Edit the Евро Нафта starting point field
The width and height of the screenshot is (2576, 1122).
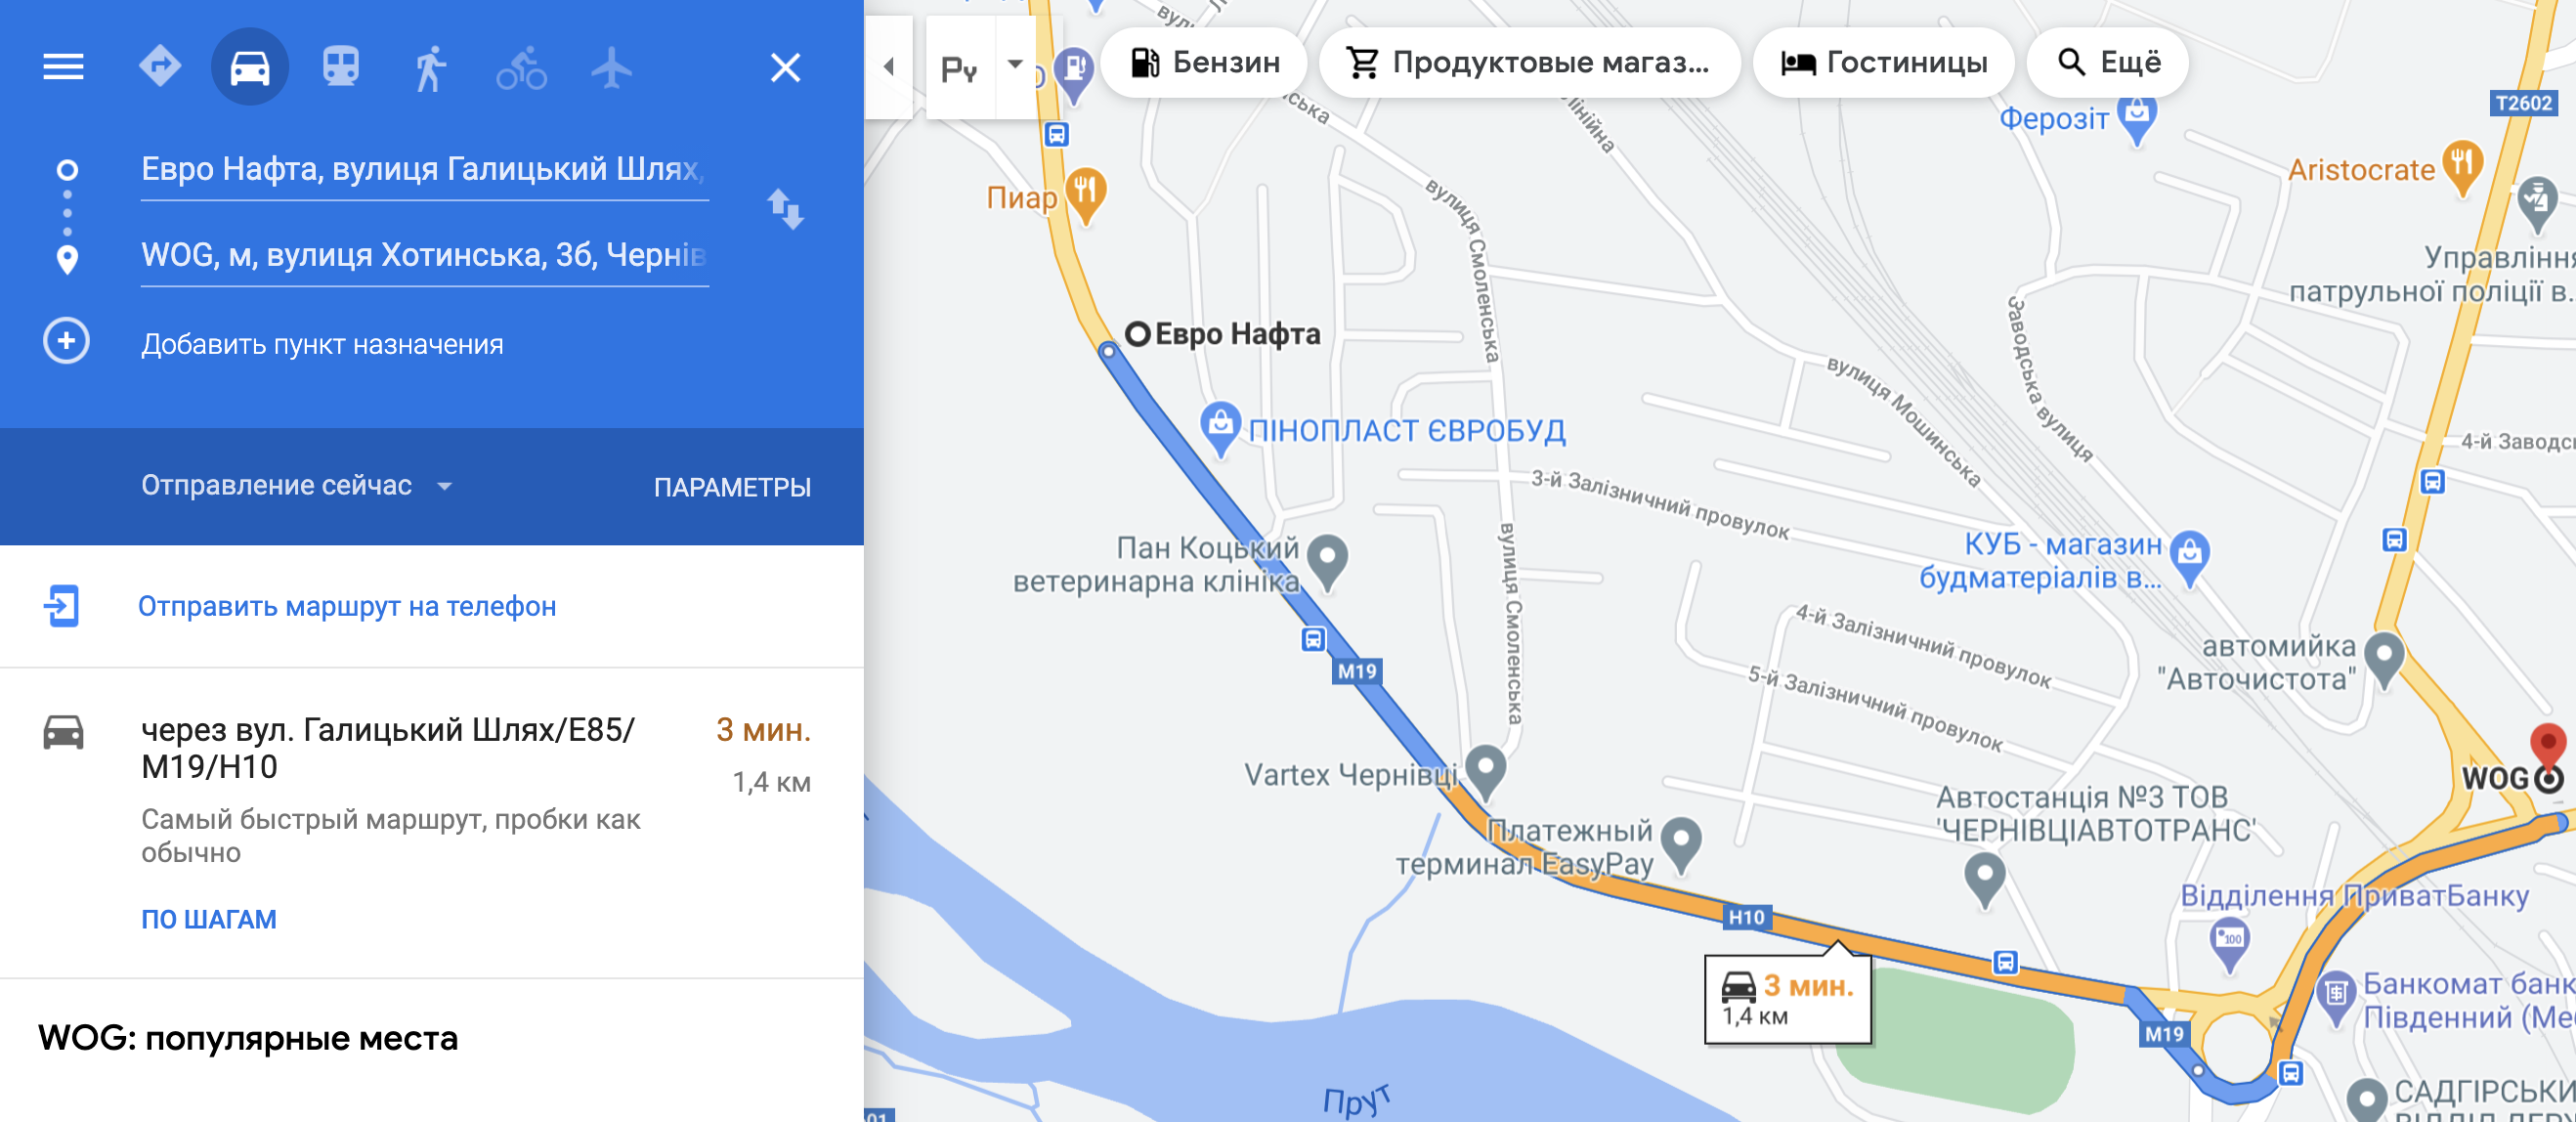pos(424,169)
